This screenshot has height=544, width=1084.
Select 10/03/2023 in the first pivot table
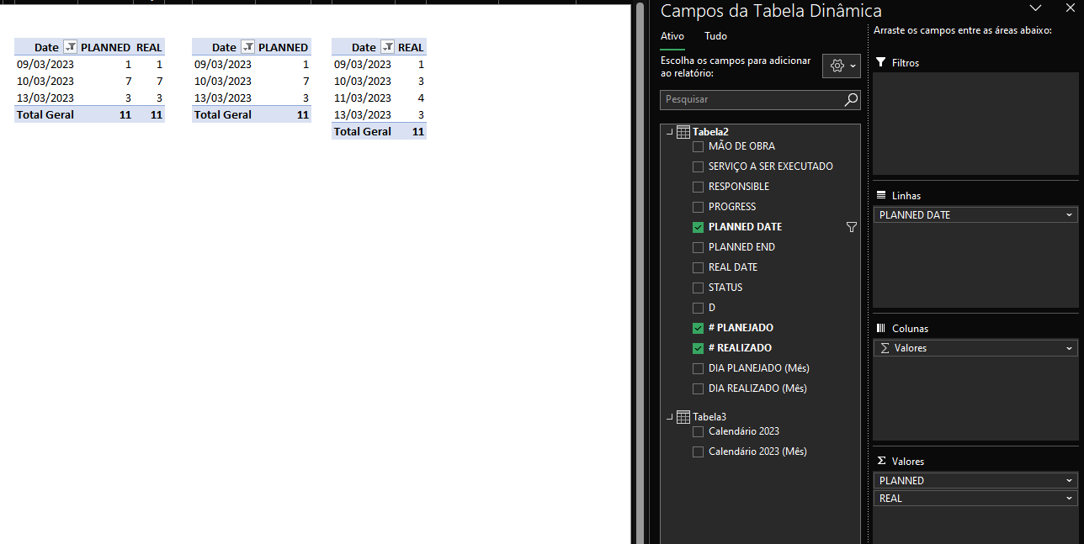pos(45,81)
